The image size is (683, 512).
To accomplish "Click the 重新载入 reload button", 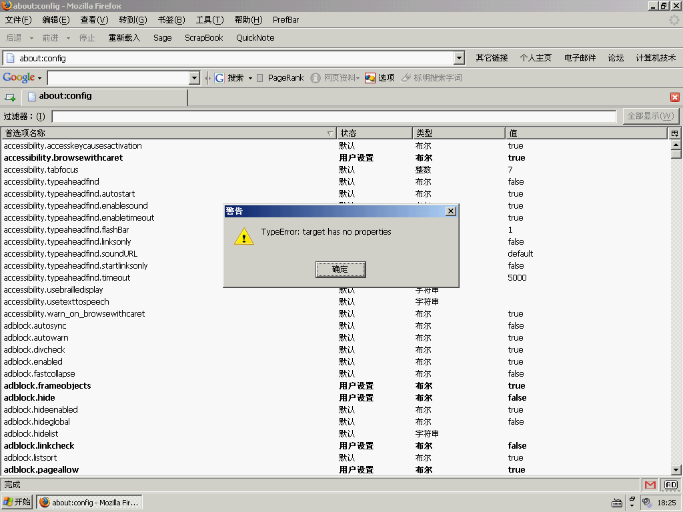I will pos(124,38).
